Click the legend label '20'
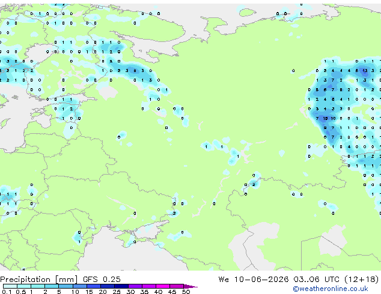This screenshot has height=294, width=381. (103, 292)
